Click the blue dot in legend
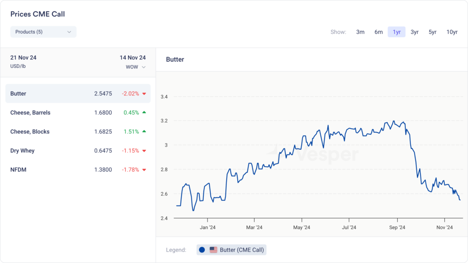 coord(202,250)
